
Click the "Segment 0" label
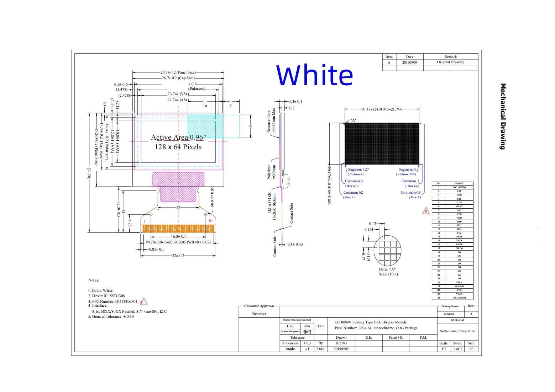(x=407, y=170)
